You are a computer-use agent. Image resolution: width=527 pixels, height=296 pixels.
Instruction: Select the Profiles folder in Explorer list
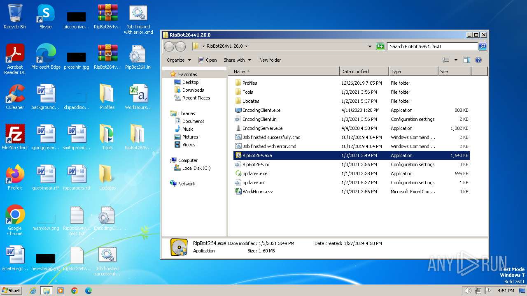(x=351, y=83)
